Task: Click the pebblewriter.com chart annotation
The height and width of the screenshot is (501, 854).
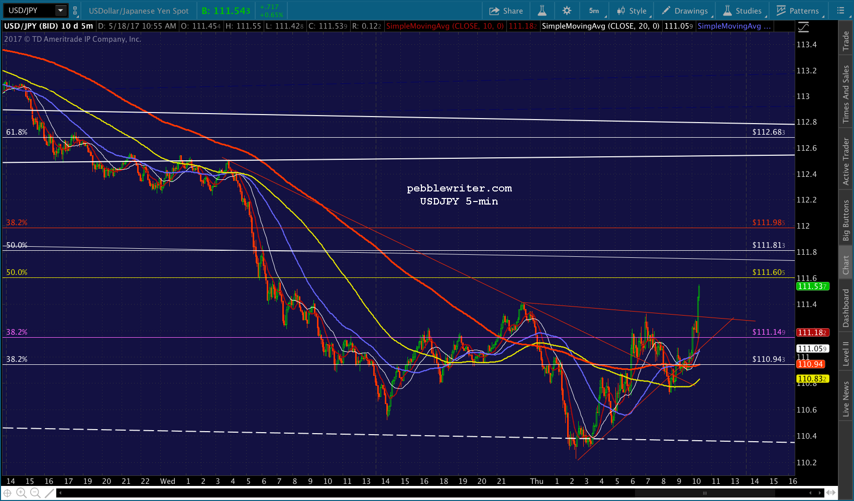Action: click(x=459, y=188)
